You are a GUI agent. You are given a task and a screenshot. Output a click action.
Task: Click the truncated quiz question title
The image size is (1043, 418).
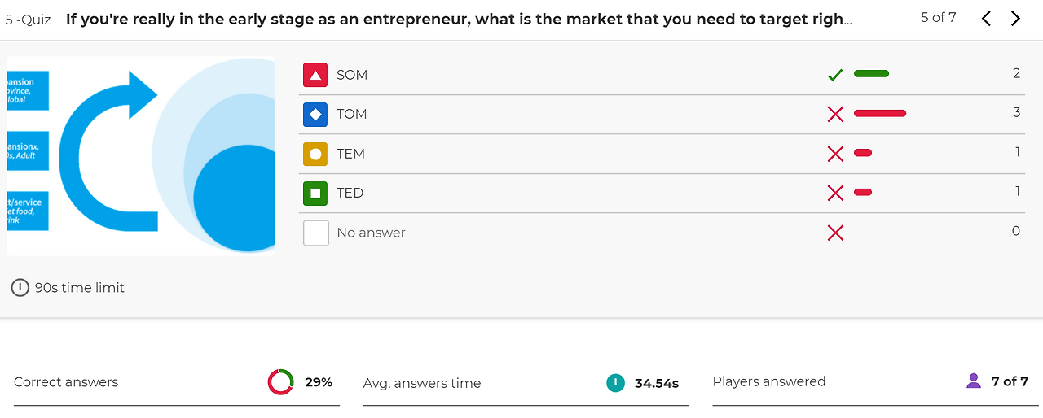pyautogui.click(x=459, y=19)
